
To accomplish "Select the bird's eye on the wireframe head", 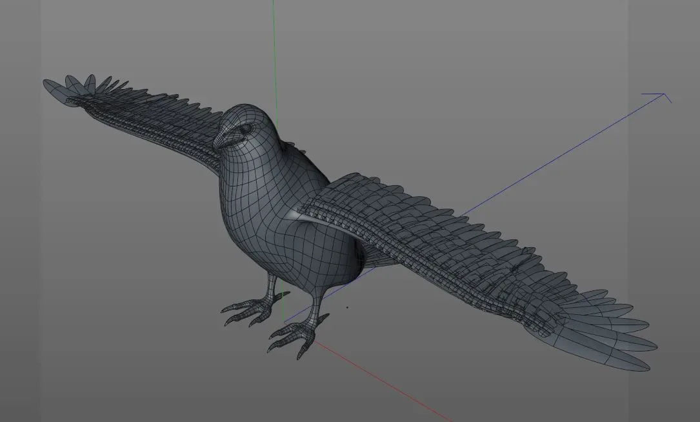I will 245,128.
